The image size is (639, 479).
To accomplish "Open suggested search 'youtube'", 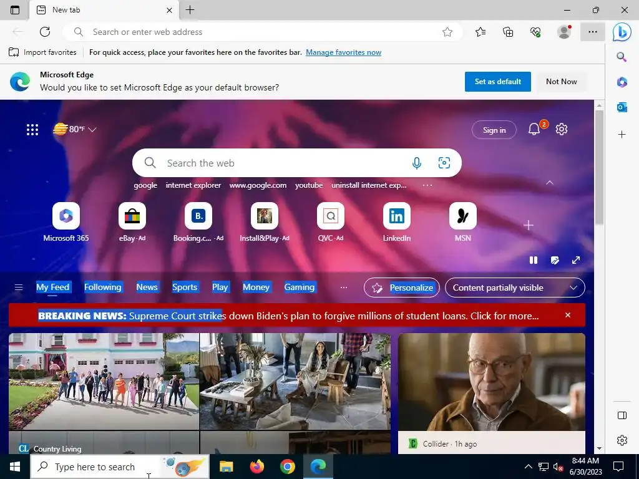I will (x=309, y=185).
